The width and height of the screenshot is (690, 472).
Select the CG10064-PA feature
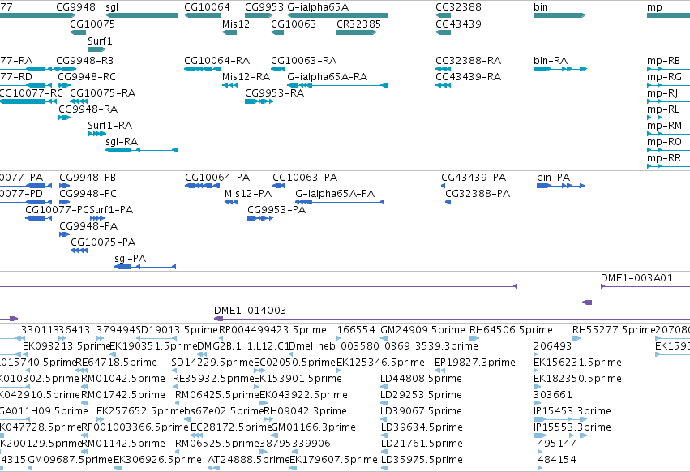pyautogui.click(x=202, y=186)
